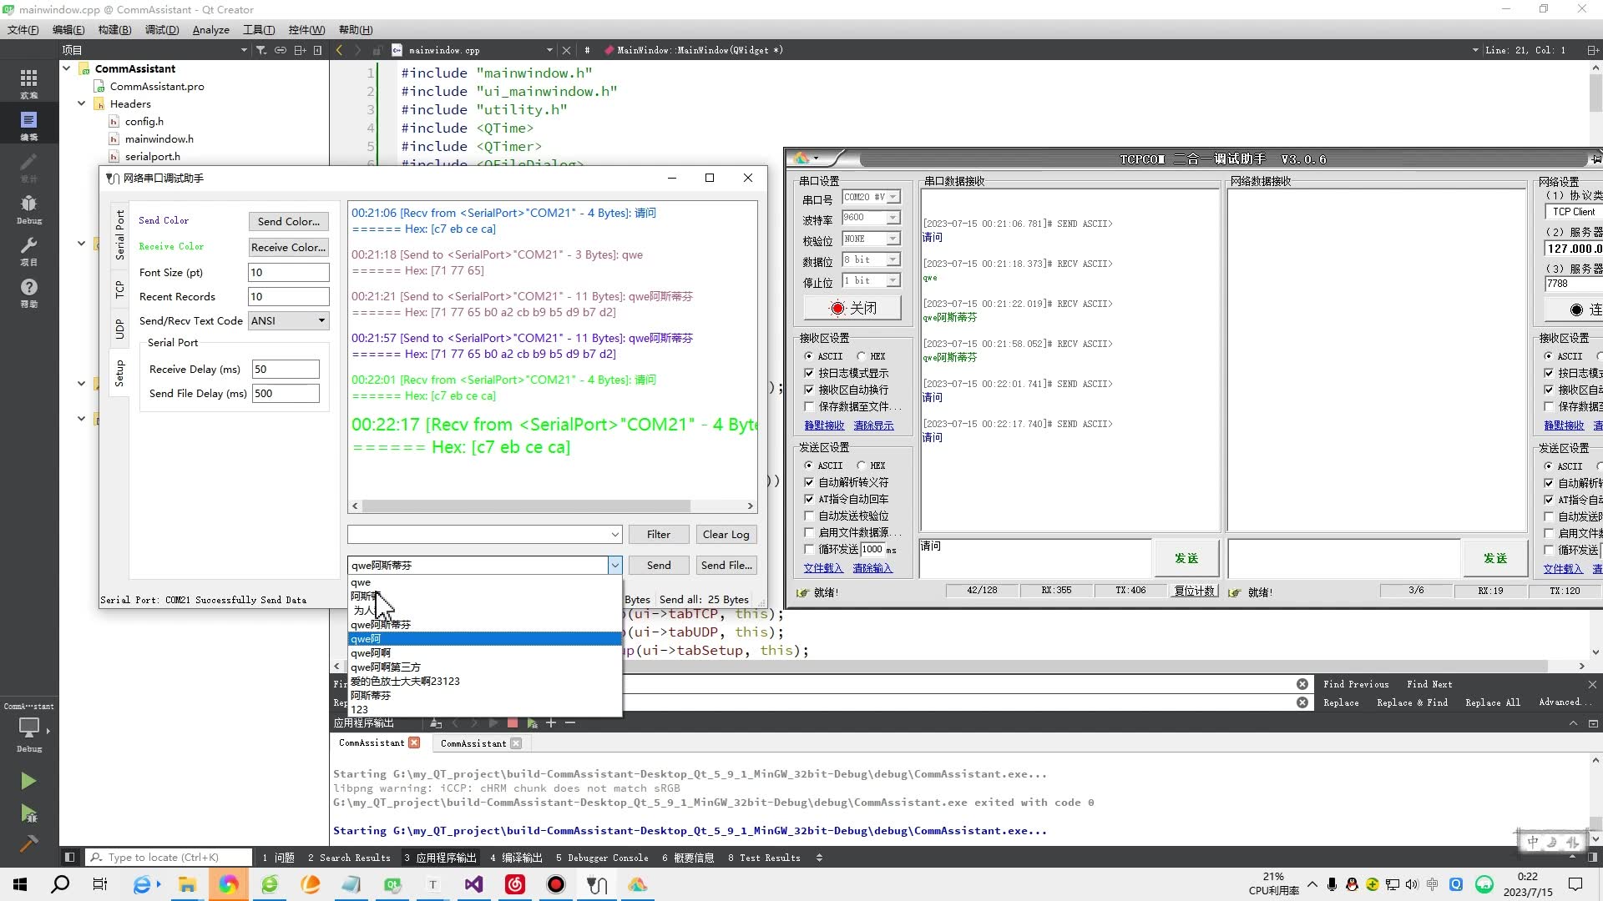Image resolution: width=1603 pixels, height=901 pixels.
Task: Switch to TCP tab in 网络串口调试助手
Action: pos(119,289)
